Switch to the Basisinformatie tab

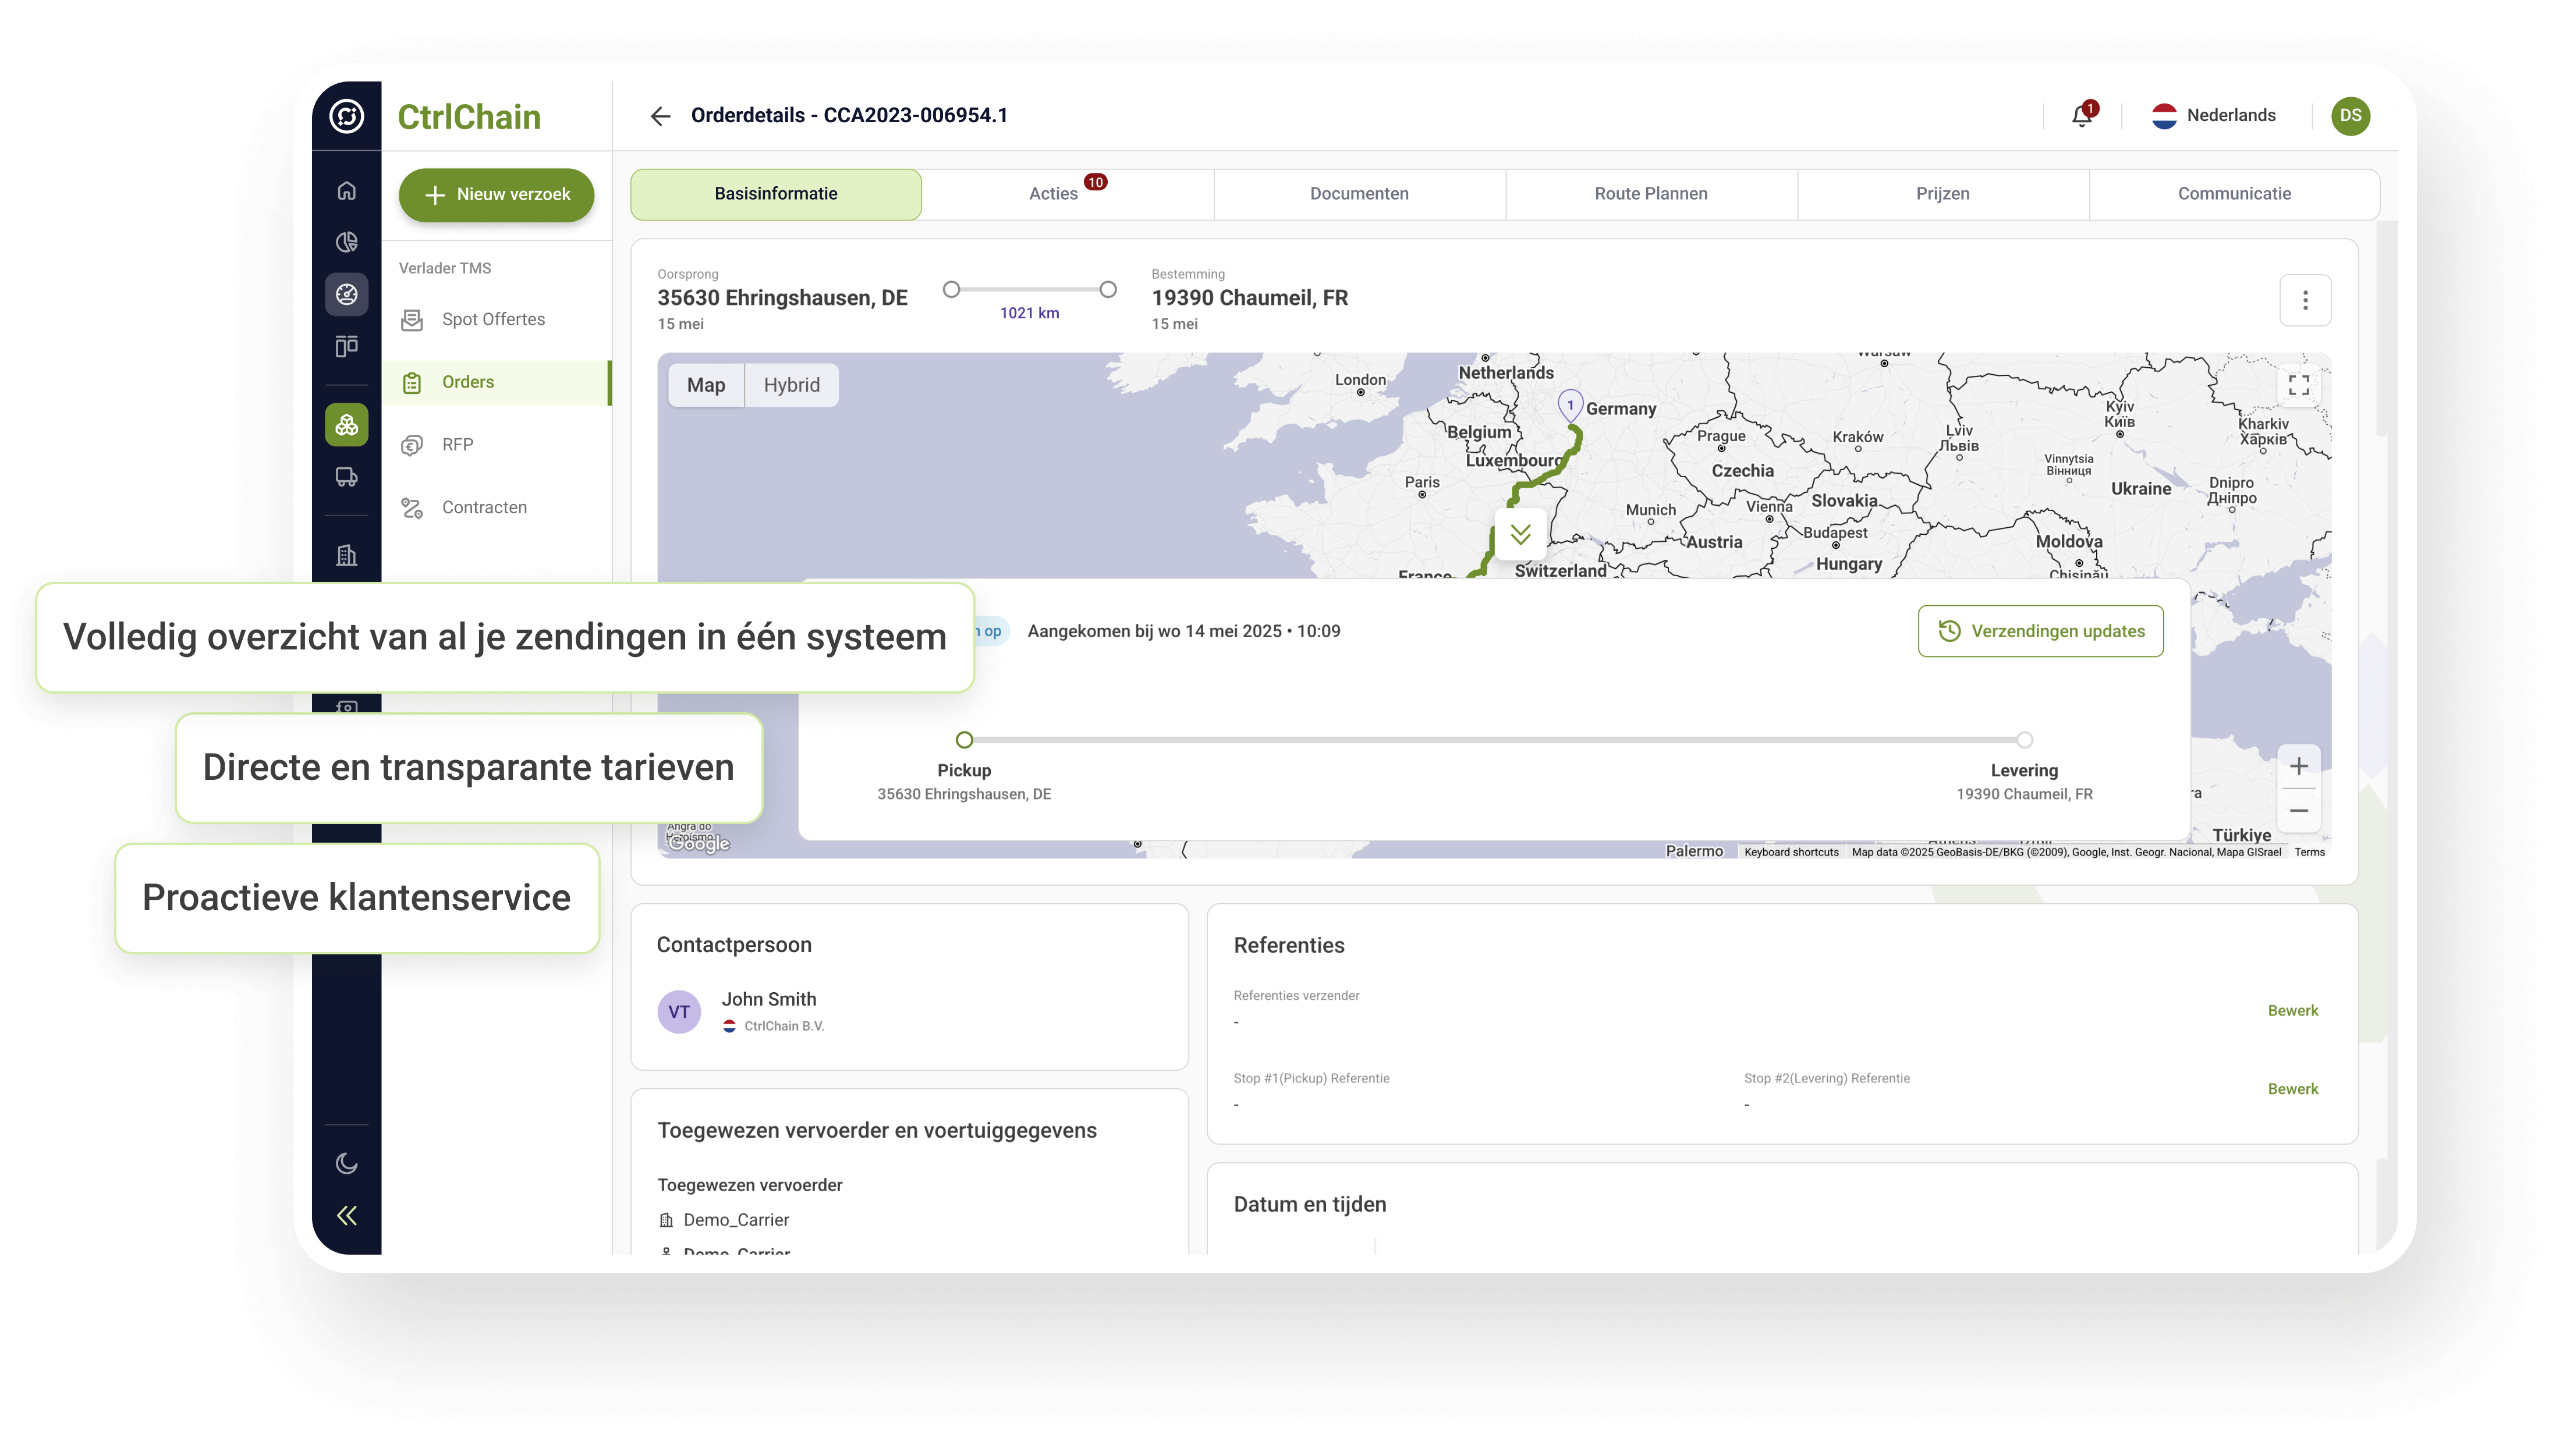tap(776, 194)
